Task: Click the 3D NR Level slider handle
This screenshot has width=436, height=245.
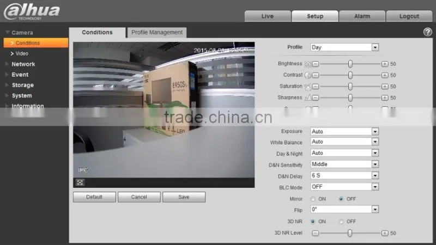Action: click(x=350, y=233)
